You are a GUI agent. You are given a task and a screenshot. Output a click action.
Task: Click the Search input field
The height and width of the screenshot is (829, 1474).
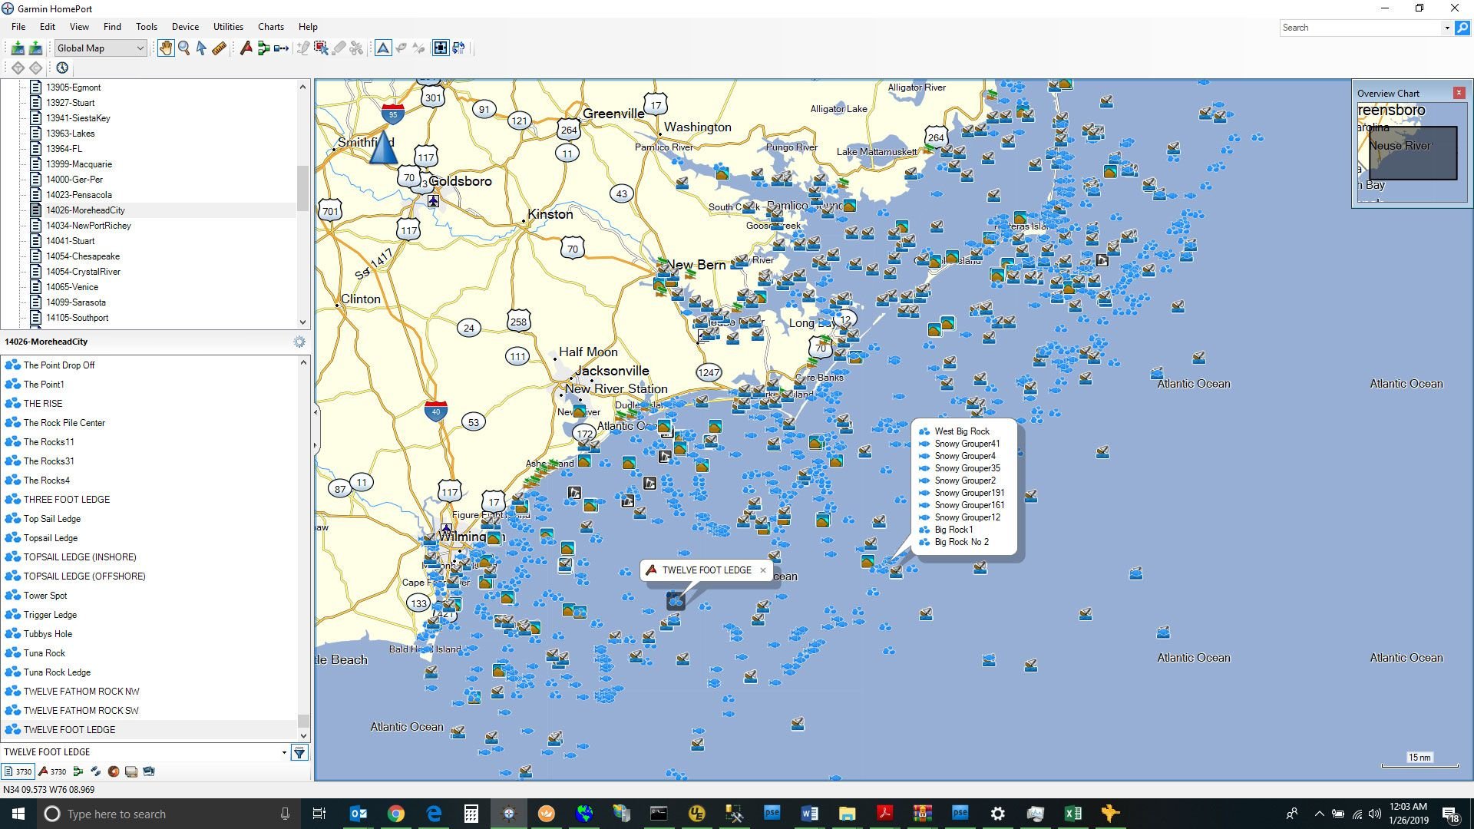point(1360,28)
